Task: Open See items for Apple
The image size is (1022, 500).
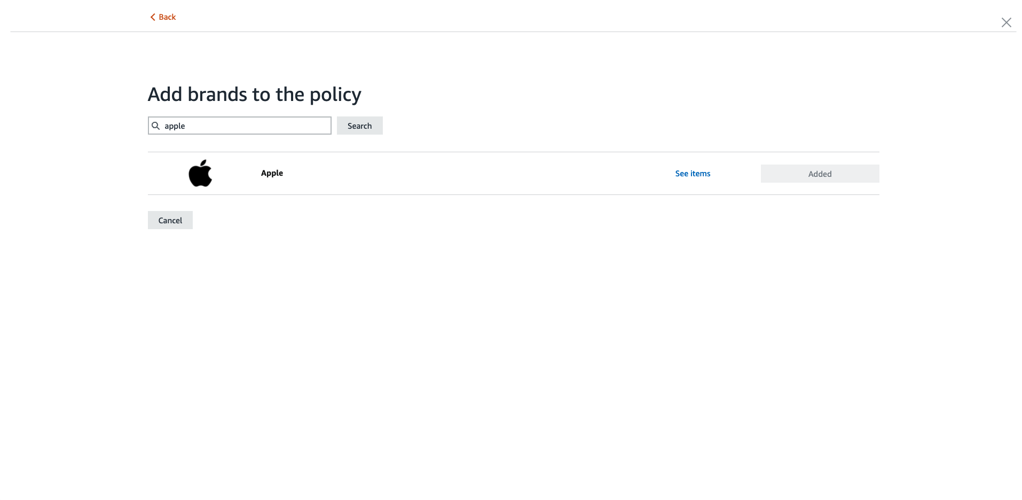Action: coord(693,174)
